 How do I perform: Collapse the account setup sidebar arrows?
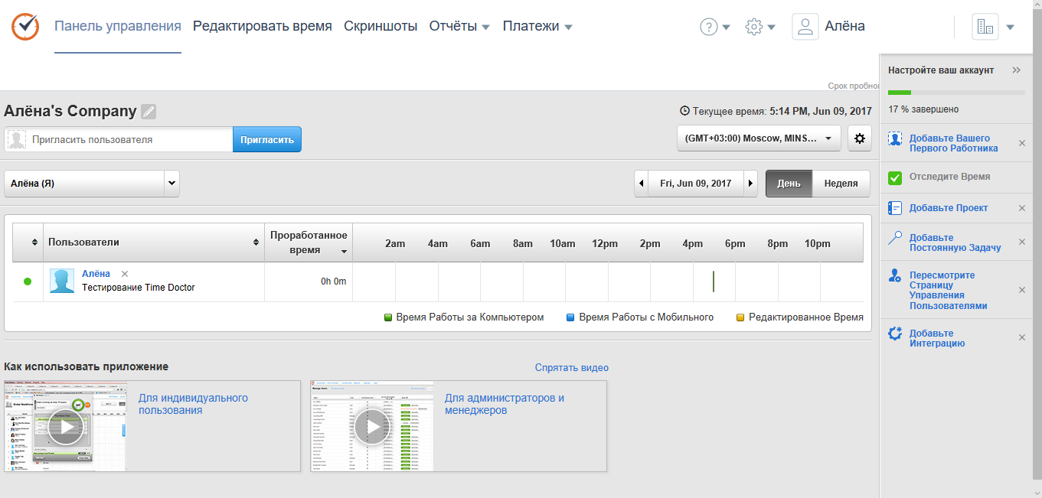click(x=1016, y=70)
